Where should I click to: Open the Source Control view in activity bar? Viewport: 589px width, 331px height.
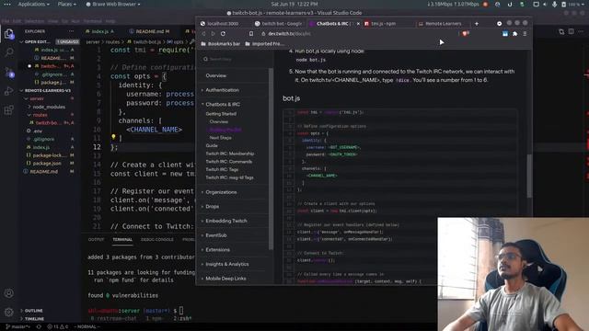(9, 72)
